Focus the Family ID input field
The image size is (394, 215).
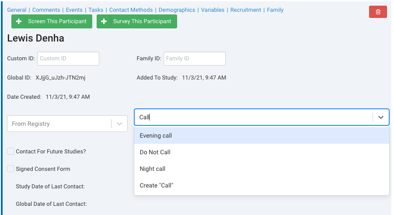[194, 59]
